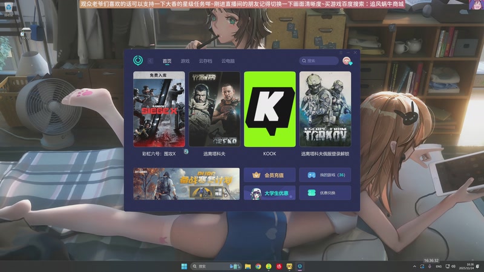Open the Recycle Bin desktop icon

click(x=8, y=8)
